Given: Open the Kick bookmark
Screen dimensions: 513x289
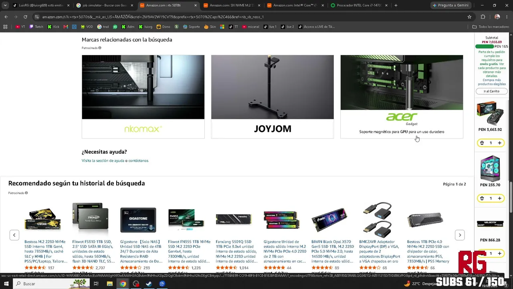Looking at the screenshot, I should click(x=53, y=27).
